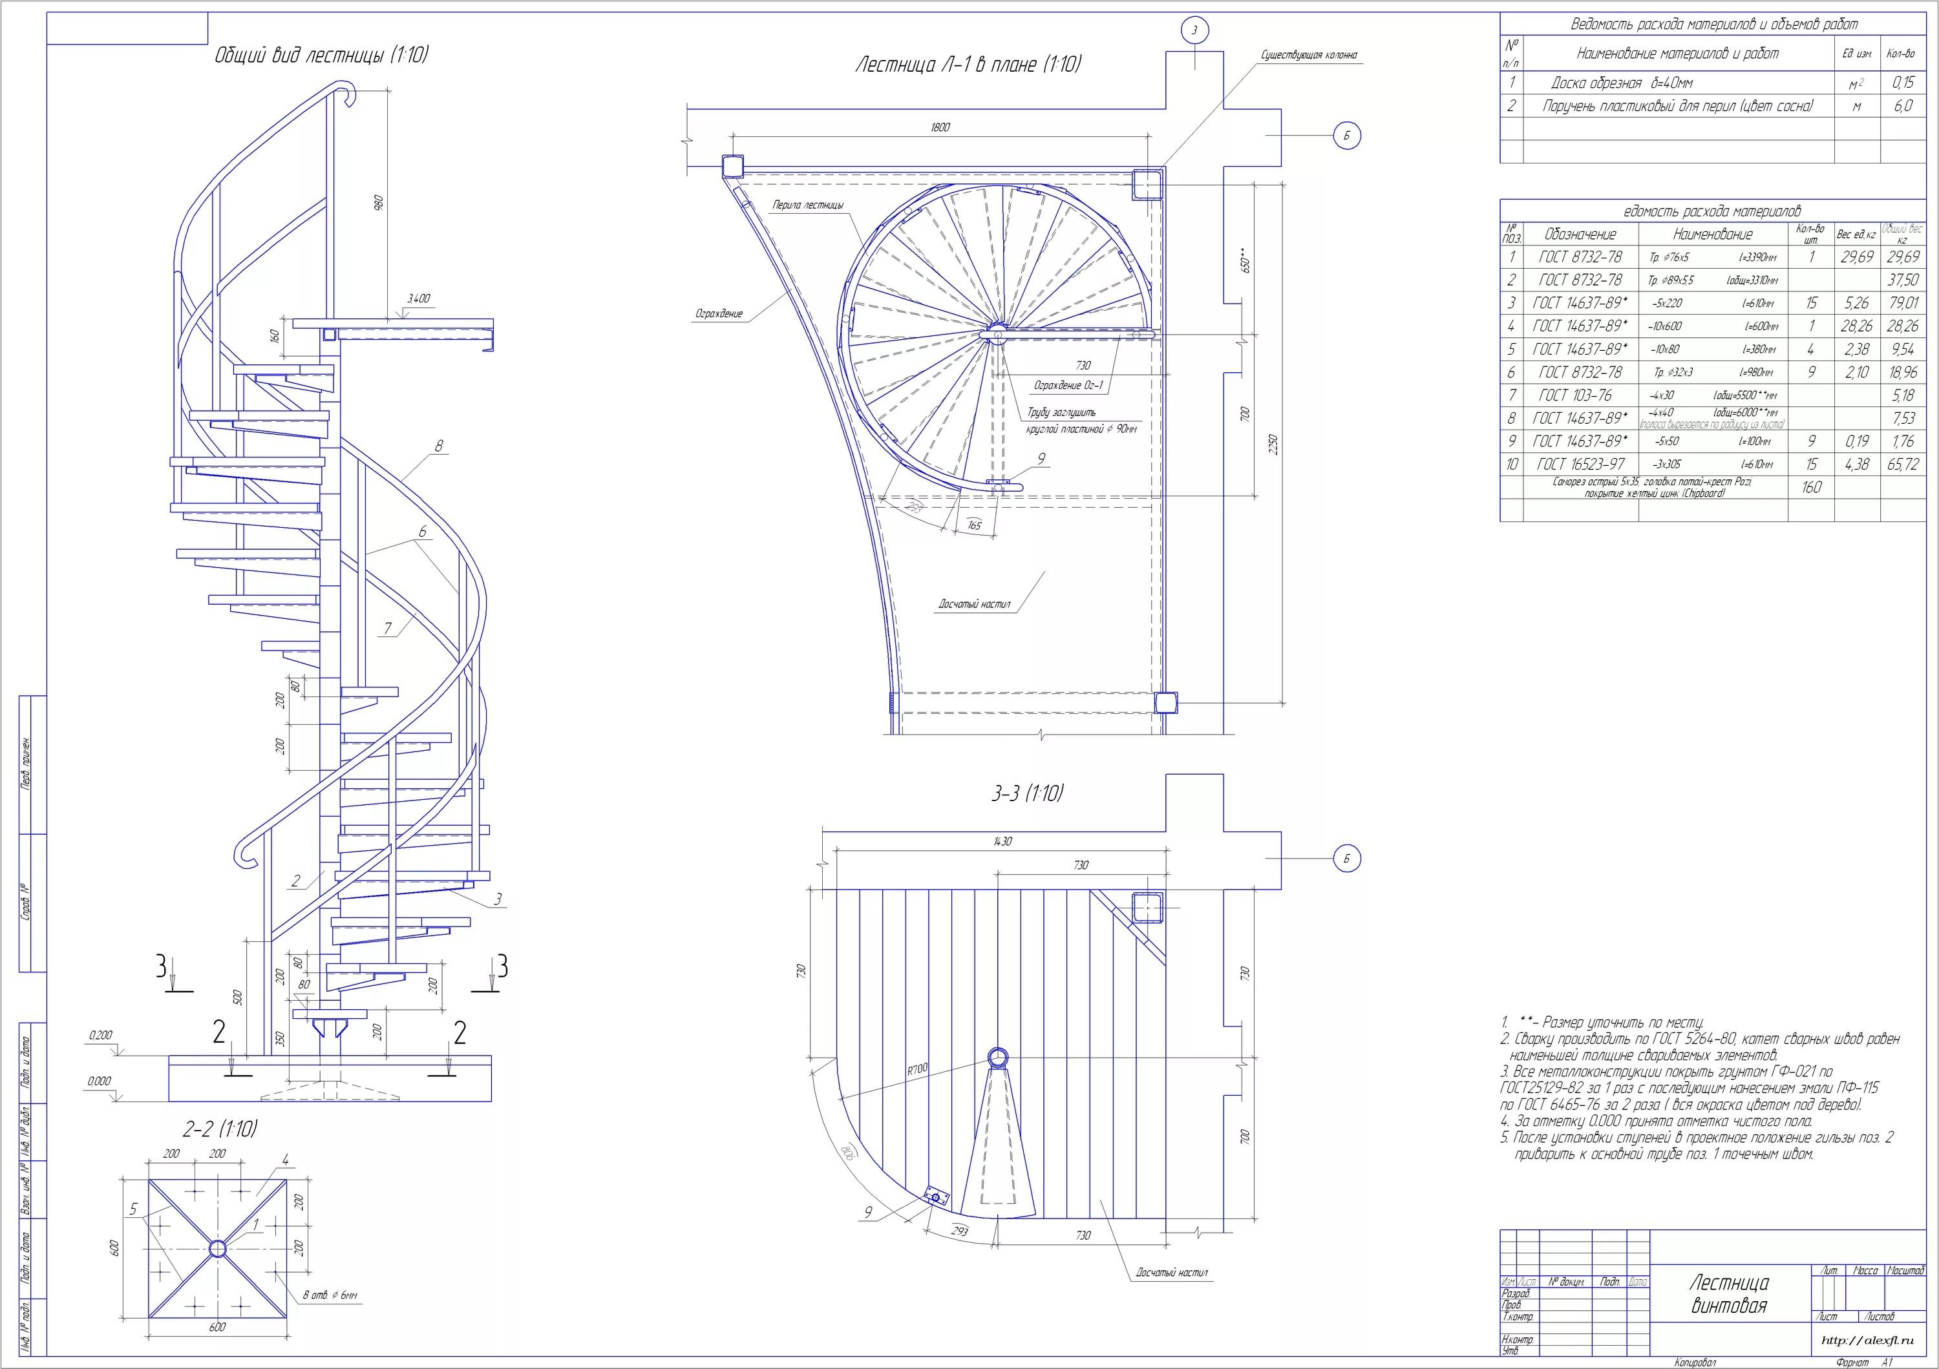The height and width of the screenshot is (1369, 1939).
Task: Click axis bubble Б beside the plan view
Action: point(1347,136)
